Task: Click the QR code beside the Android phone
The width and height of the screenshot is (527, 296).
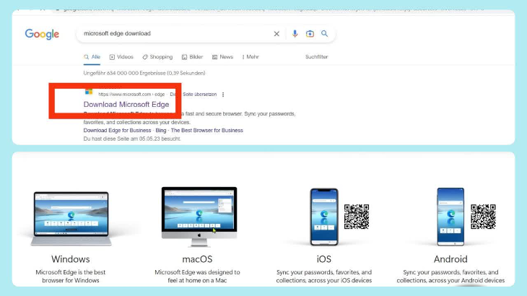Action: coord(483,217)
